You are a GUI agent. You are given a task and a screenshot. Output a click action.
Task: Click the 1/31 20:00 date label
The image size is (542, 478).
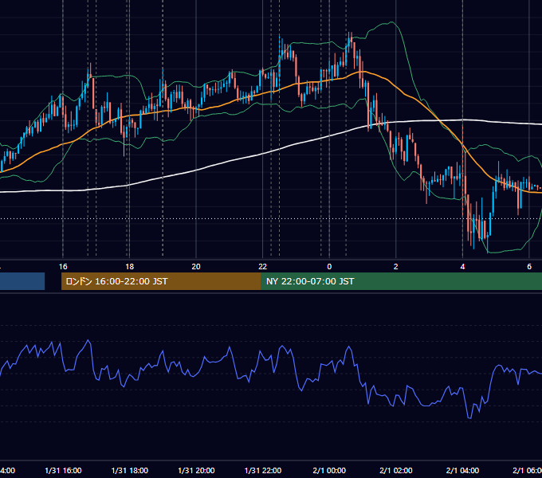tap(196, 470)
